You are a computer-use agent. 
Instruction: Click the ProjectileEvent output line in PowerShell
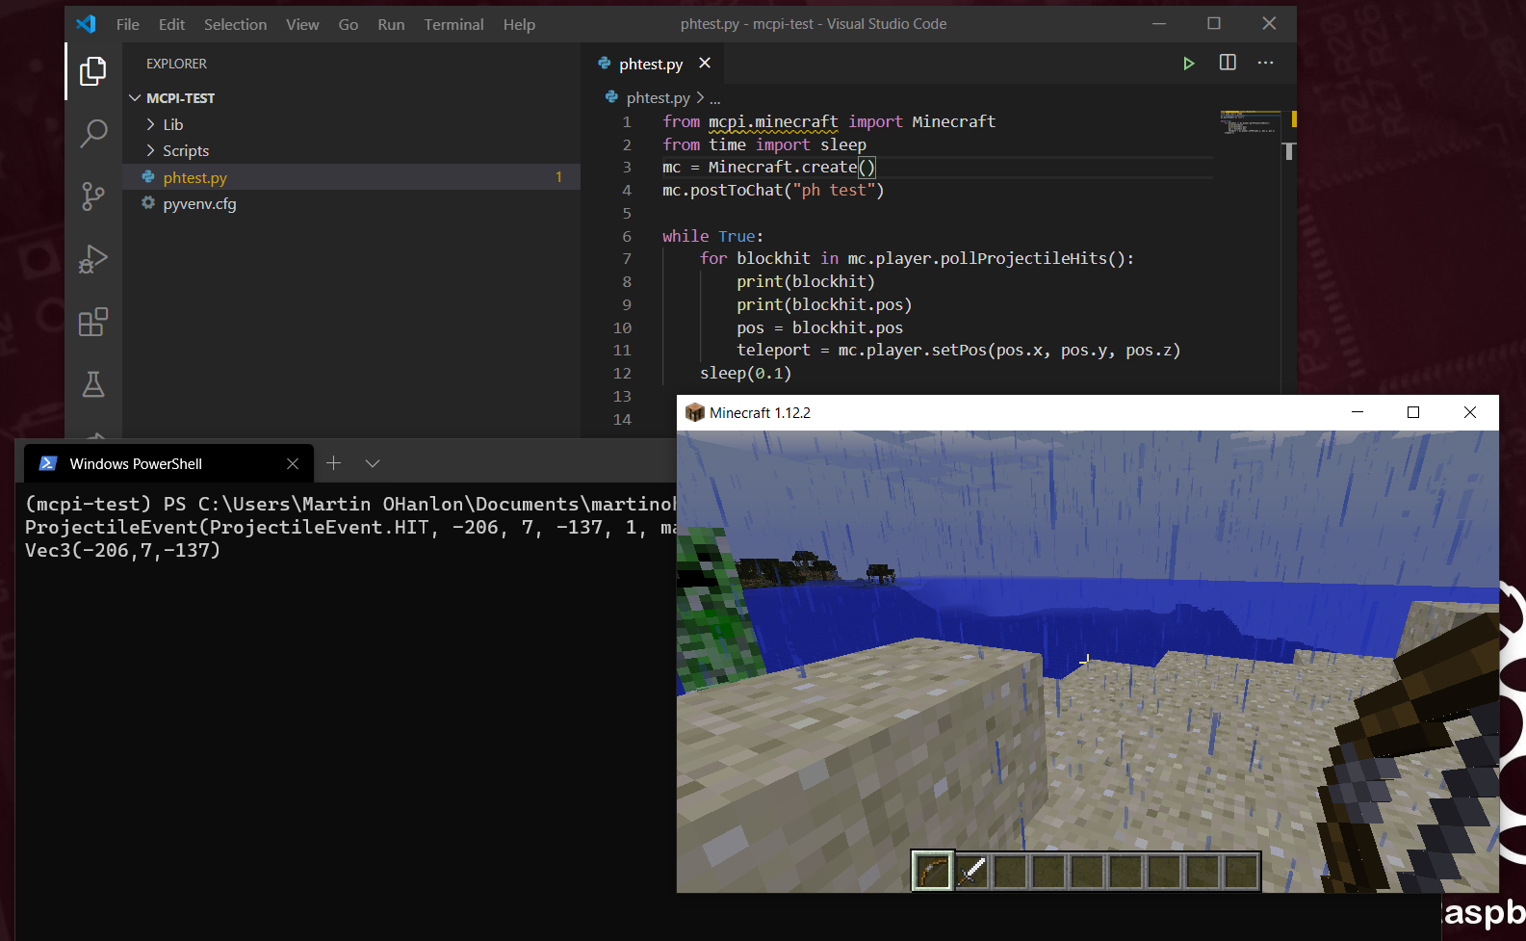point(350,527)
